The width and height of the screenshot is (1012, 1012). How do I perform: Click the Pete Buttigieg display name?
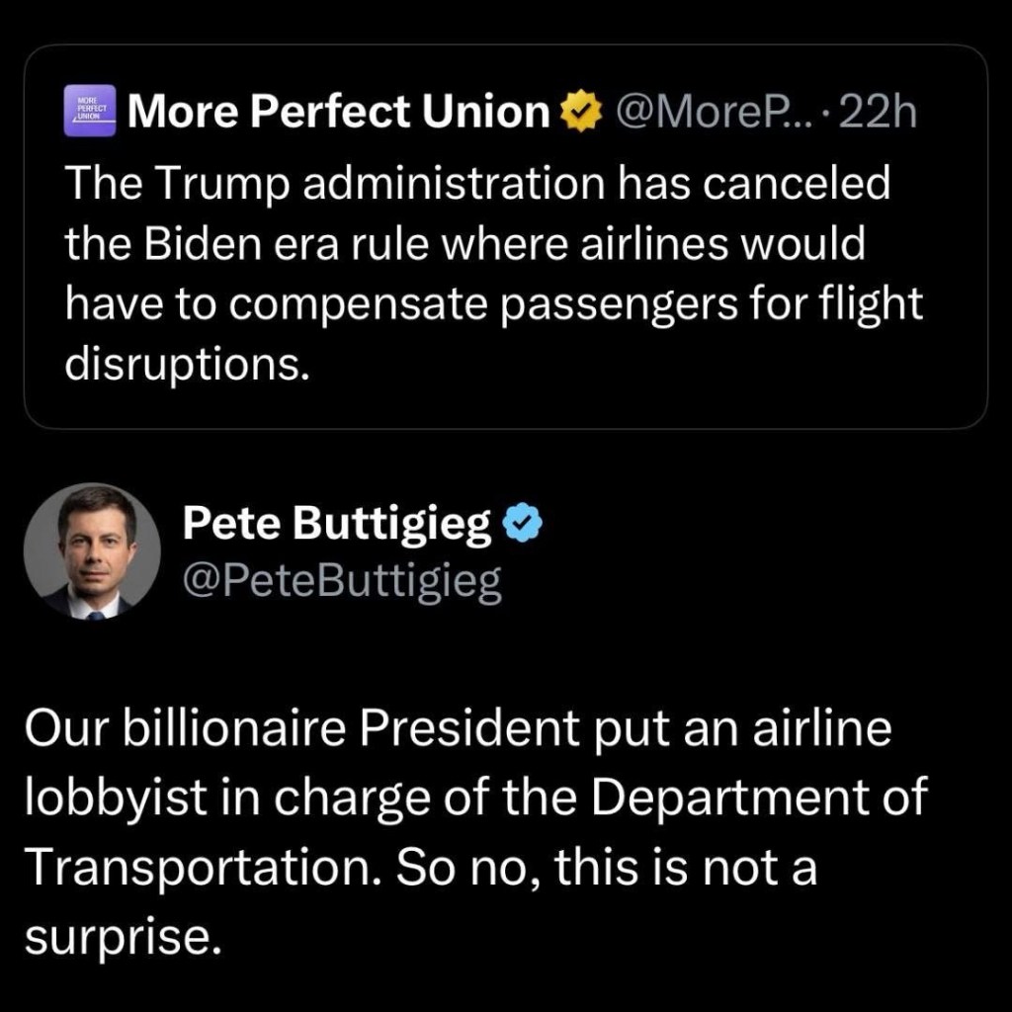(337, 528)
